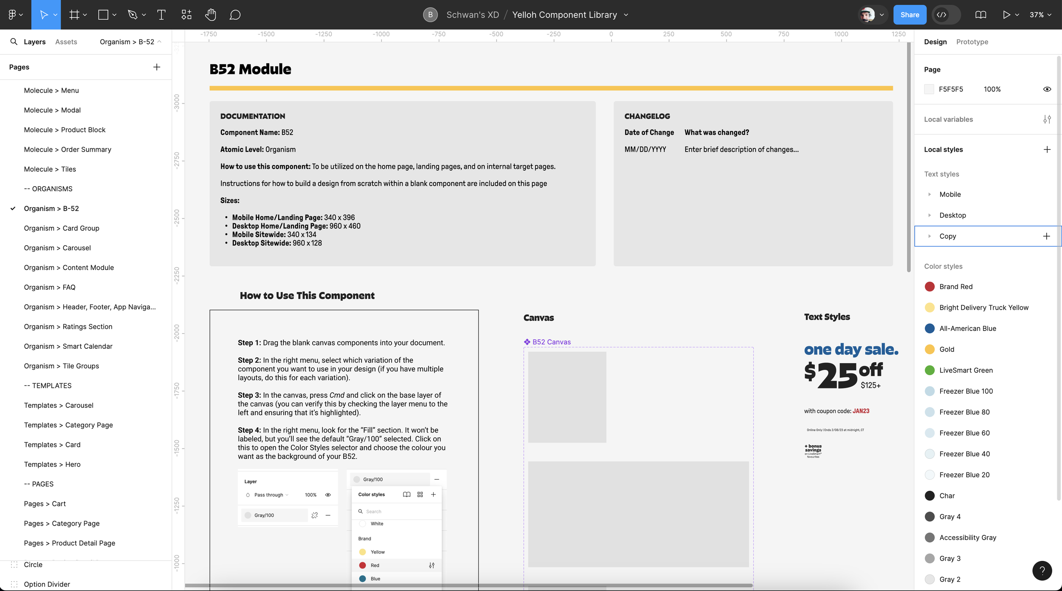Toggle Dev Mode switch
This screenshot has width=1062, height=591.
[x=946, y=15]
